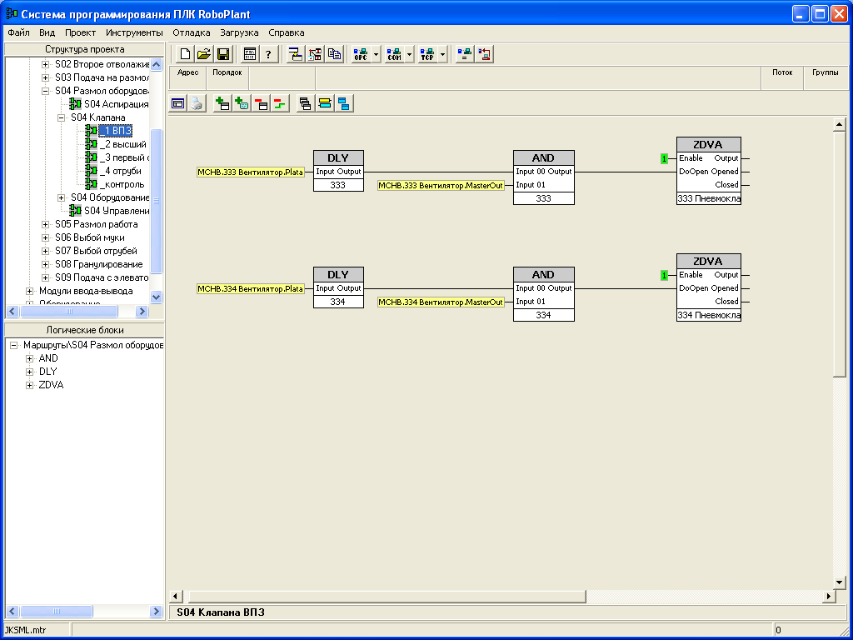
Task: Open the Отладка menu
Action: 191,32
